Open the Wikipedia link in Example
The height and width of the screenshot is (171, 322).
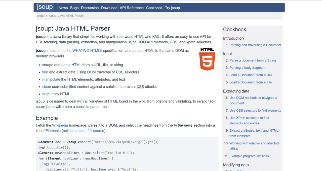[x=60, y=125]
